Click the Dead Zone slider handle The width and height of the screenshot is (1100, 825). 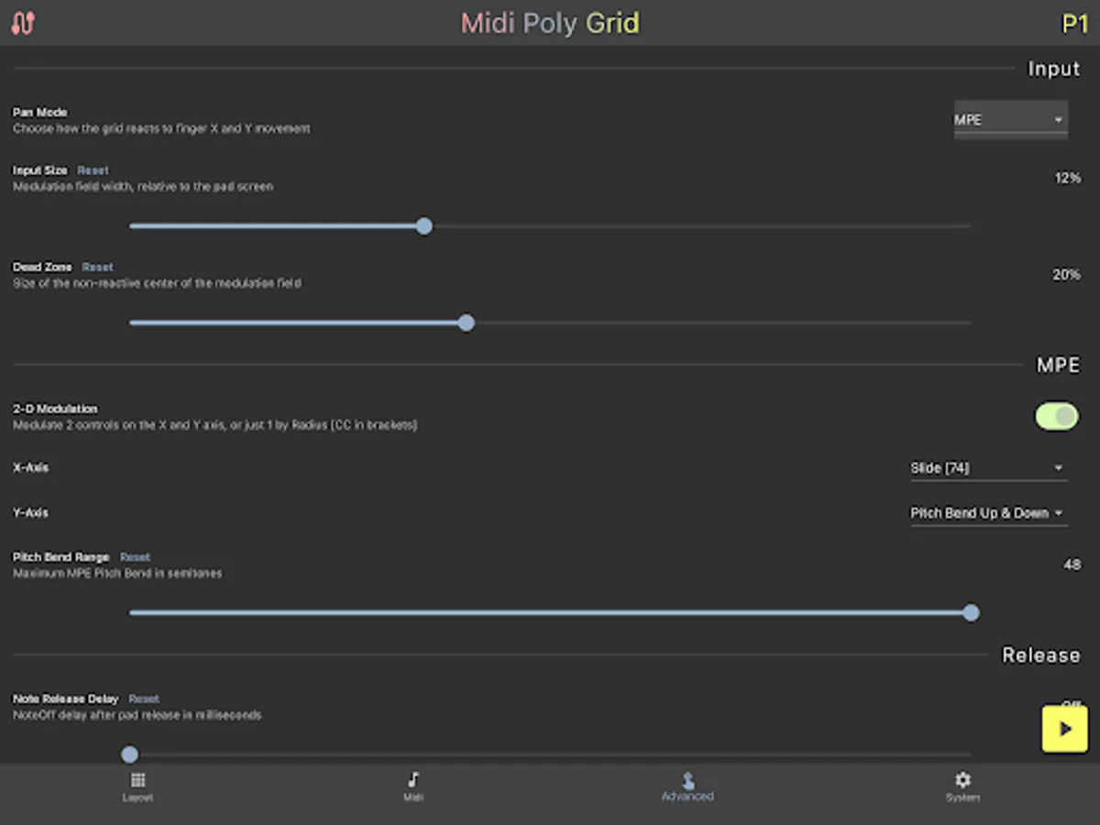[466, 323]
